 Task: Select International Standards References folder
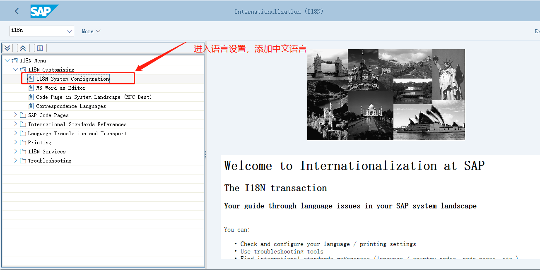77,124
